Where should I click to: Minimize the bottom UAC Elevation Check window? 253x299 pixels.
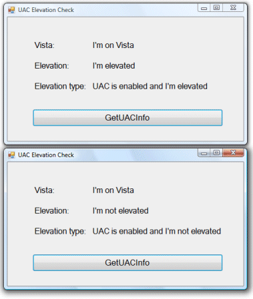click(204, 153)
